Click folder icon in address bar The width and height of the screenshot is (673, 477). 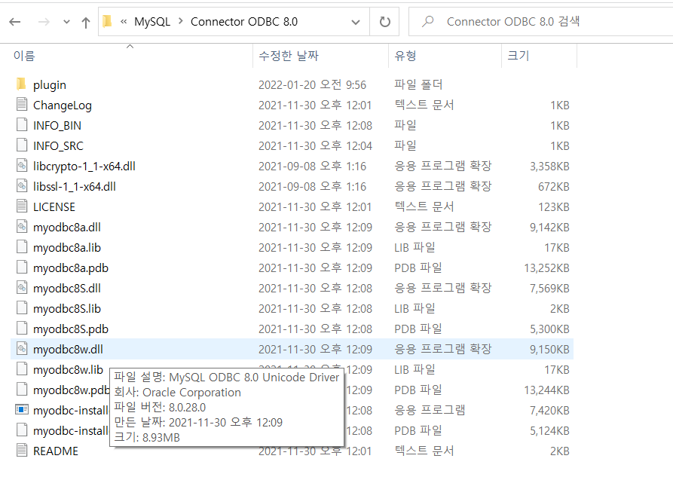tap(107, 21)
